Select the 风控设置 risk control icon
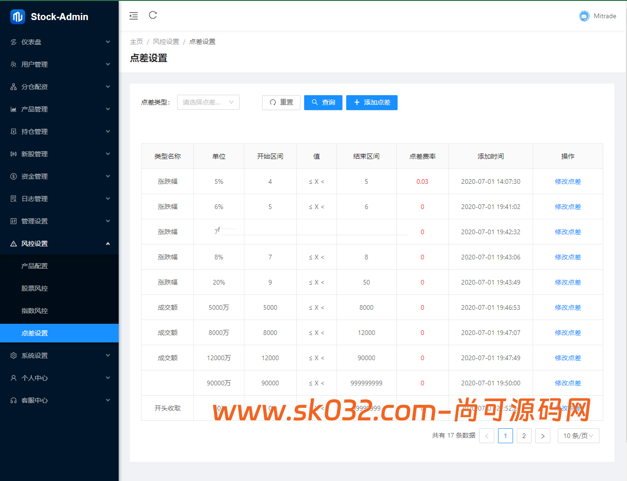627x481 pixels. point(14,243)
